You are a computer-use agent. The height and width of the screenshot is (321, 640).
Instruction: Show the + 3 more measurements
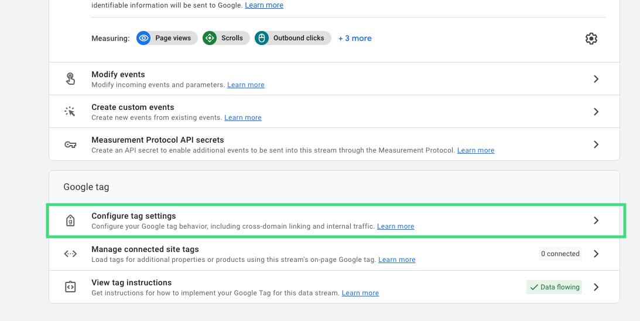[x=355, y=38]
